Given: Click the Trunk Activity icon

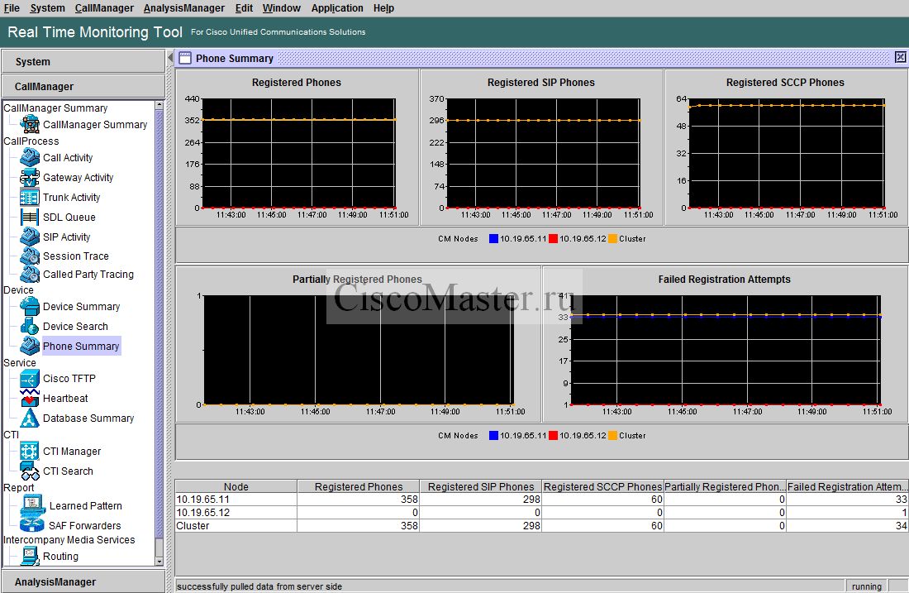Looking at the screenshot, I should [x=30, y=198].
